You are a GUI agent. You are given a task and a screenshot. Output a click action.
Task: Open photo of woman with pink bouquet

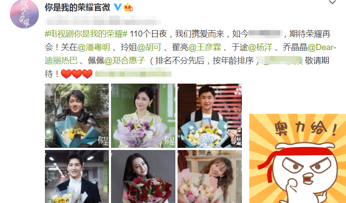coord(210,177)
